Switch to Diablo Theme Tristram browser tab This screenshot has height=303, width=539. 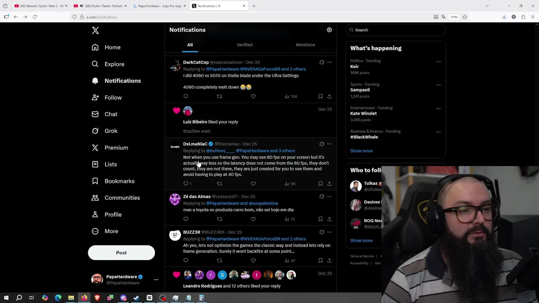(101, 6)
